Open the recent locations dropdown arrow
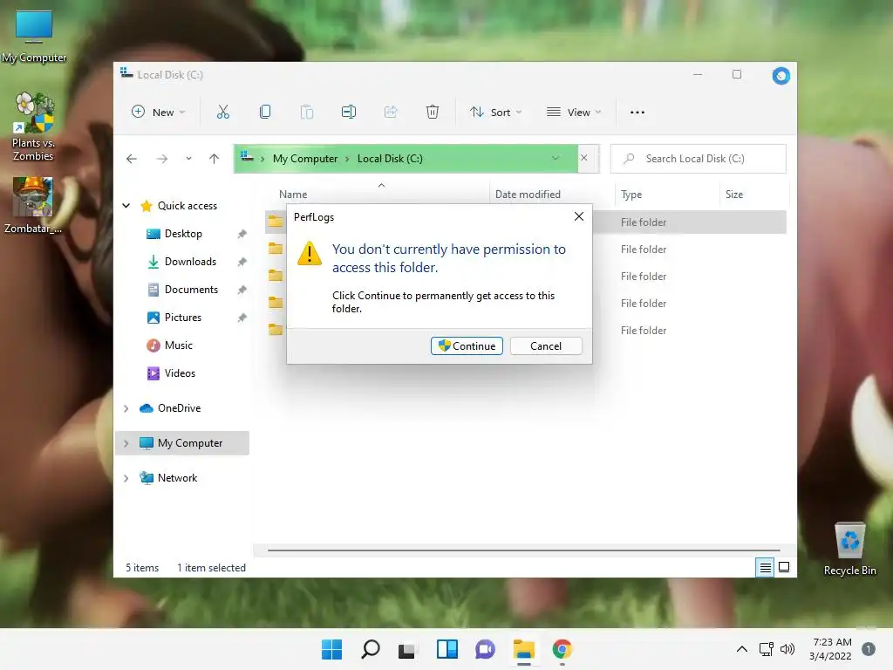 [x=188, y=159]
